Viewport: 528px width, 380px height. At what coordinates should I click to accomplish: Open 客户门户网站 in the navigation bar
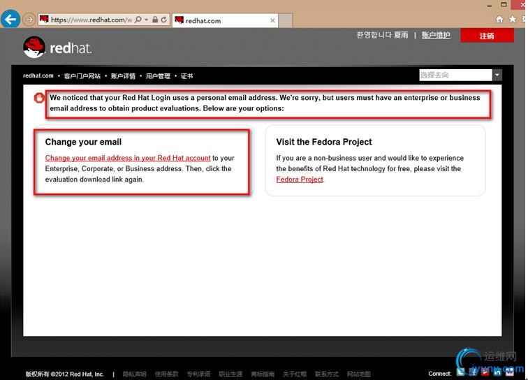click(82, 76)
